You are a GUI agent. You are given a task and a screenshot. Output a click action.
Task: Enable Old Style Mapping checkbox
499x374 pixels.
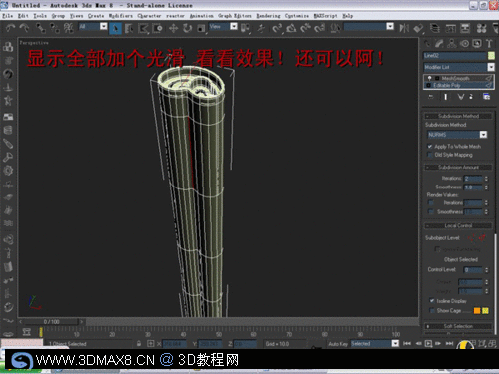pos(430,155)
